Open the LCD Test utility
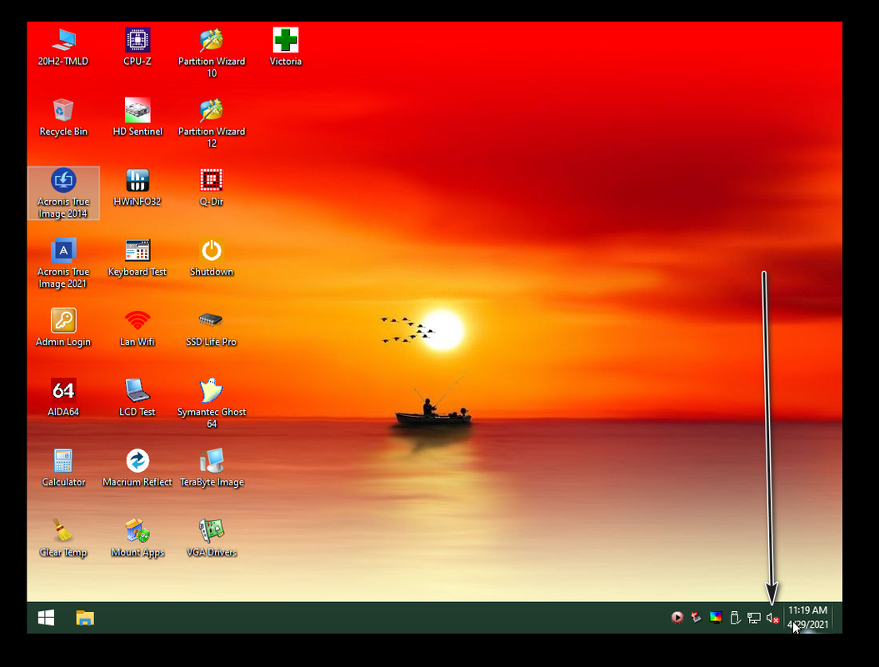The image size is (879, 667). (137, 398)
